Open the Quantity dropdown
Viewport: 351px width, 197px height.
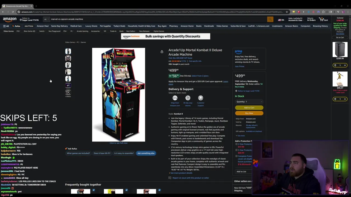click(x=249, y=102)
